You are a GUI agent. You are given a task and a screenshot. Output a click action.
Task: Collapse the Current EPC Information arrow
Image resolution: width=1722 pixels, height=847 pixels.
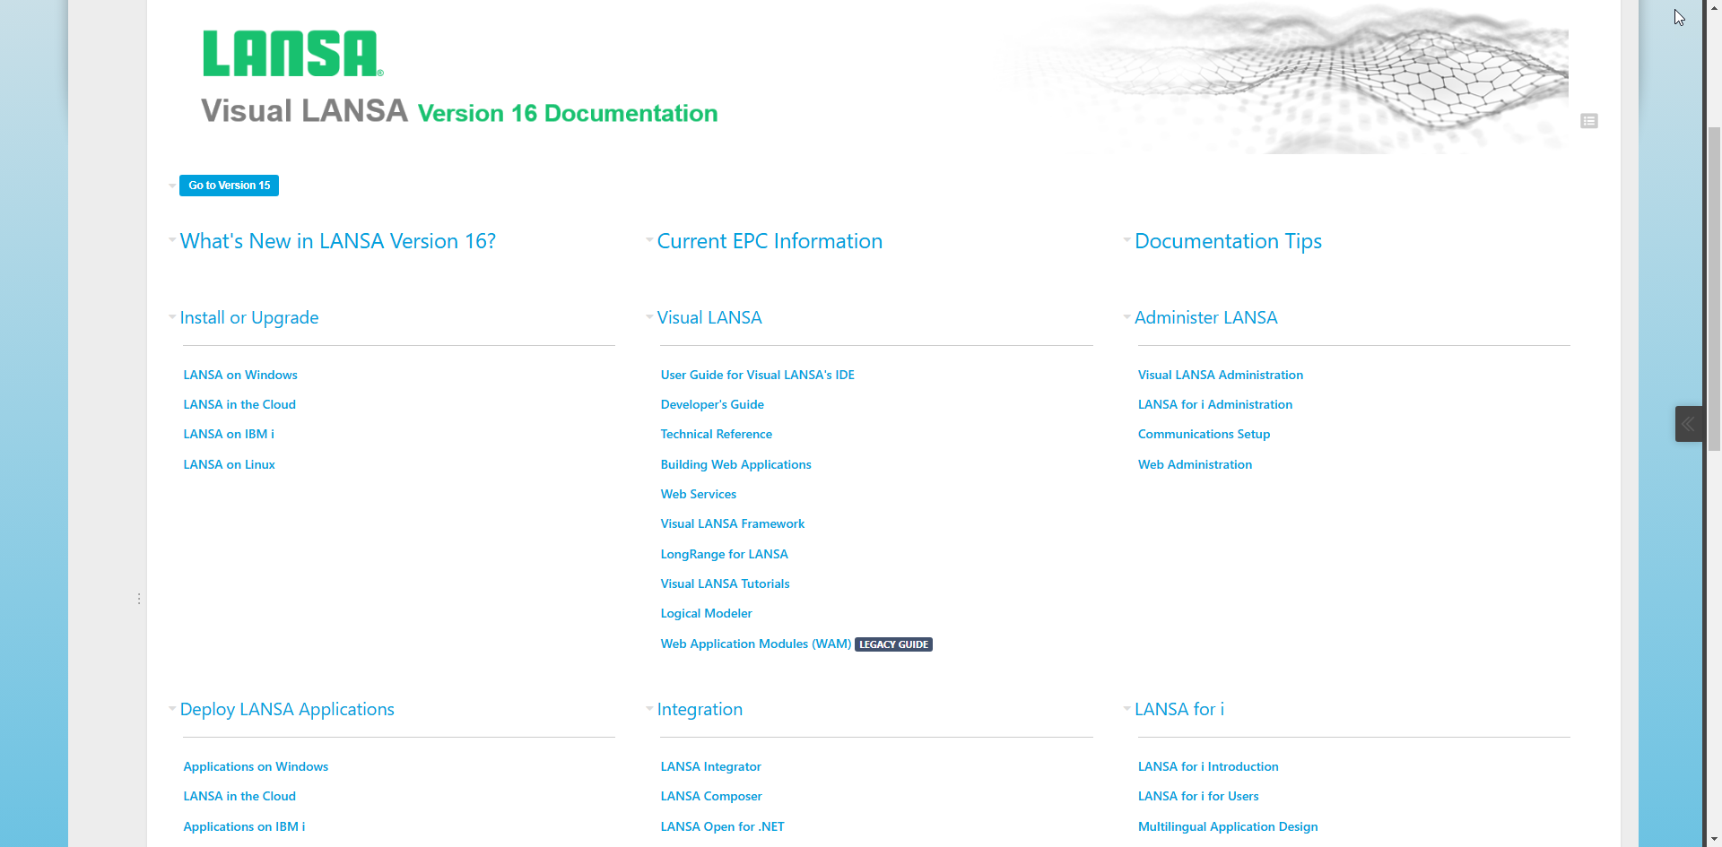[x=649, y=239]
